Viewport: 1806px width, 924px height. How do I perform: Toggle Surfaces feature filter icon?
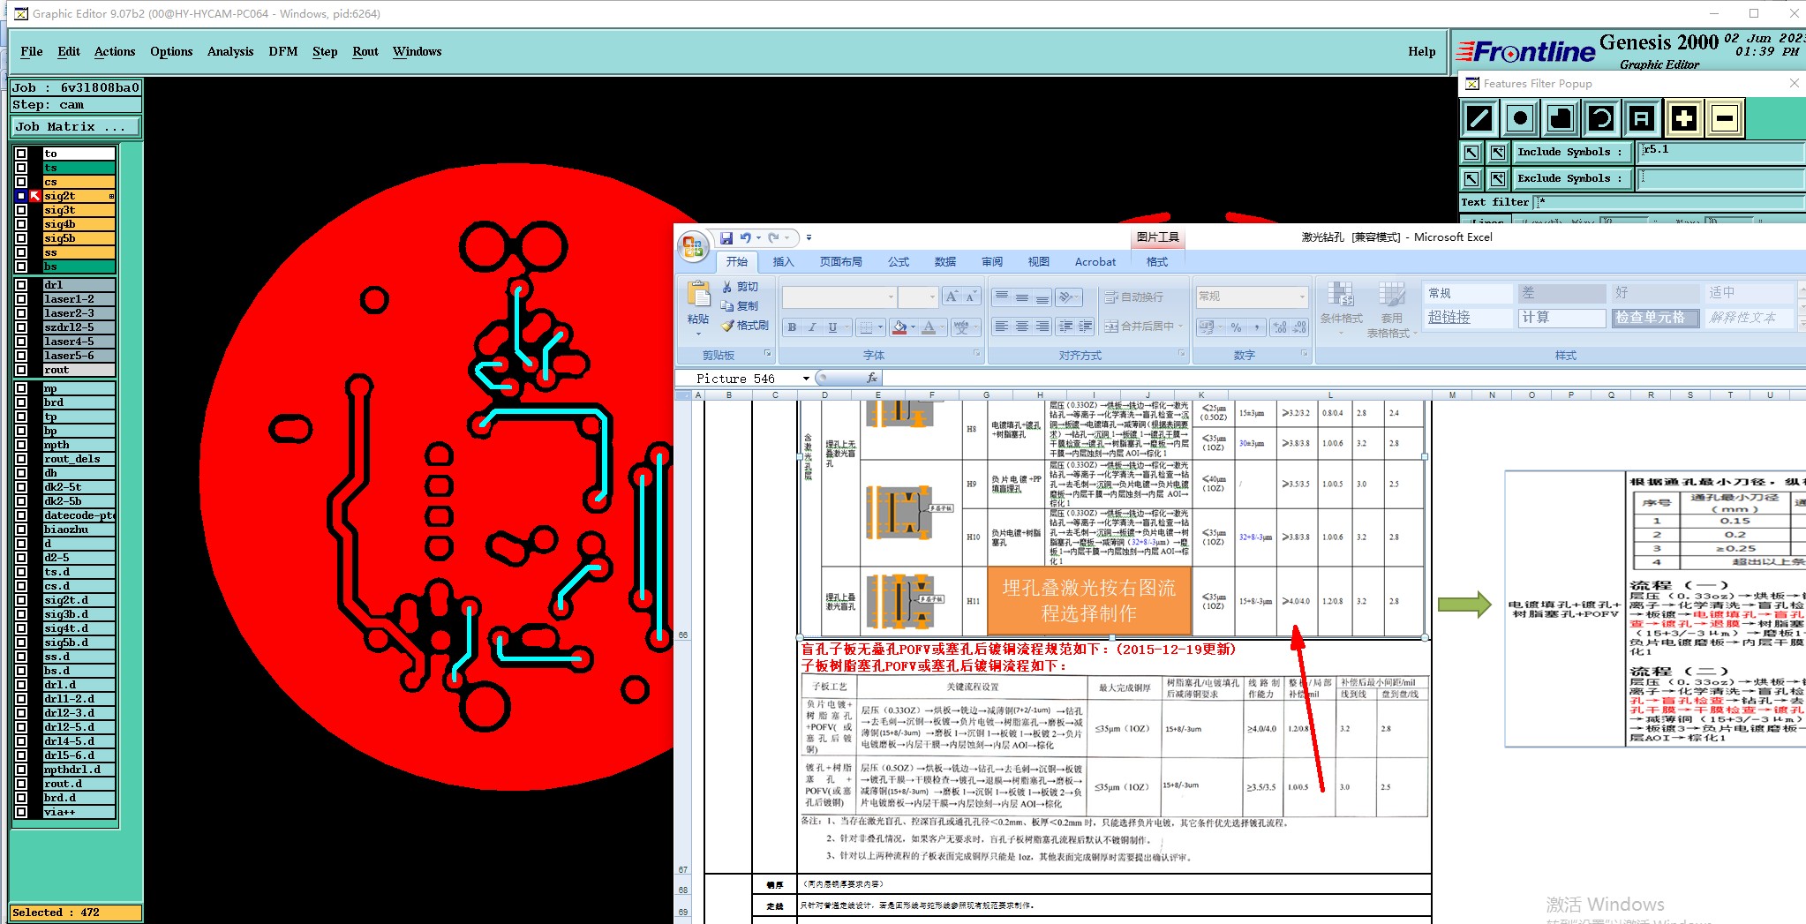(1561, 117)
